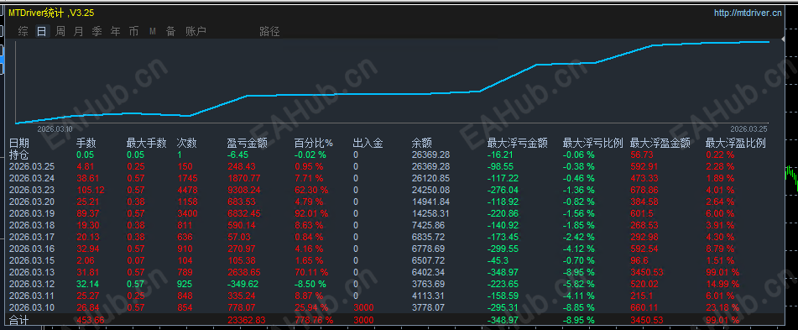The height and width of the screenshot is (330, 798).
Task: Open the 周 weekly tab
Action: (x=60, y=32)
